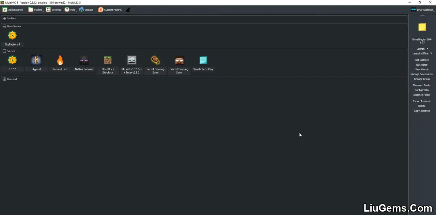Expand the In-Dev group
This screenshot has width=436, height=215.
coord(4,18)
